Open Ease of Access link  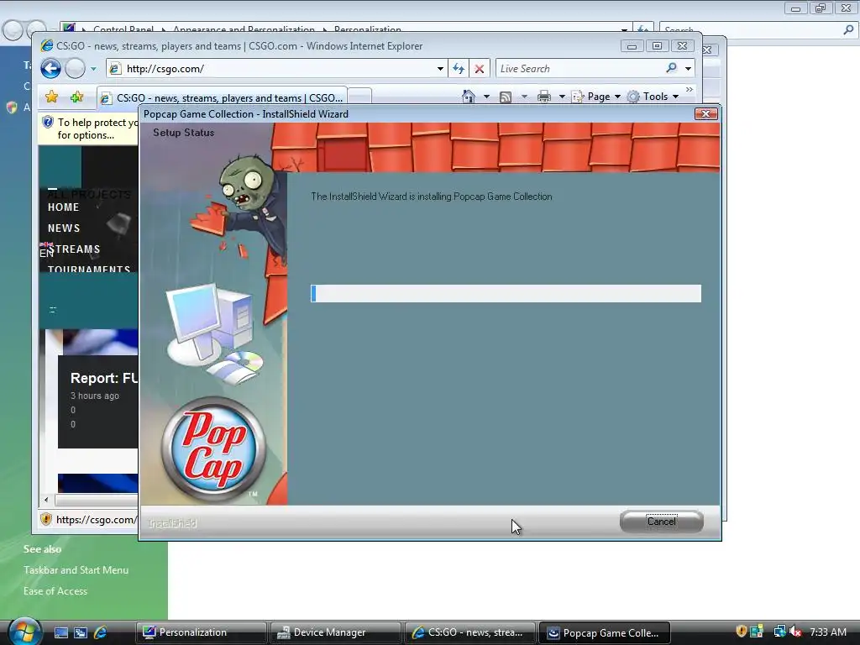point(55,590)
